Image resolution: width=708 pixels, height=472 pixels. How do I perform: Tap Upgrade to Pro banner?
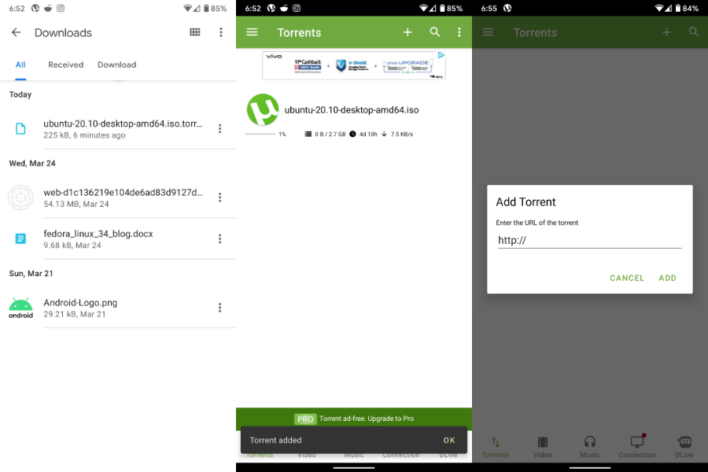354,419
